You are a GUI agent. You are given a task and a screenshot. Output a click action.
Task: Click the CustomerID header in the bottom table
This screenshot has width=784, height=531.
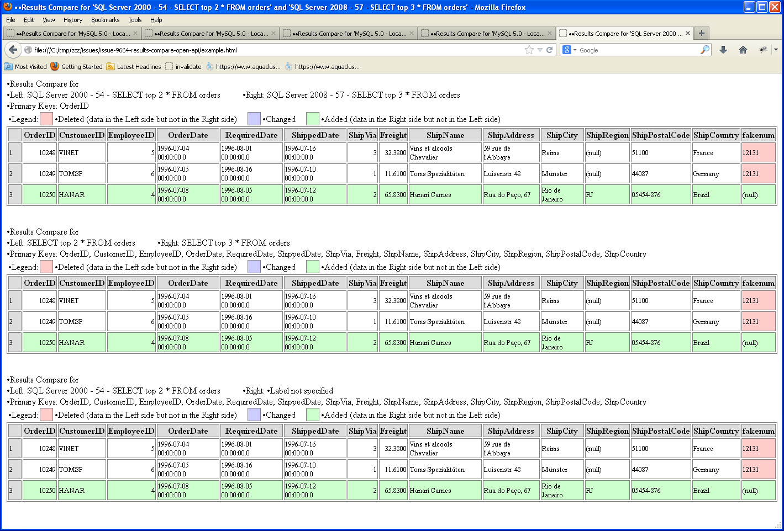(82, 431)
